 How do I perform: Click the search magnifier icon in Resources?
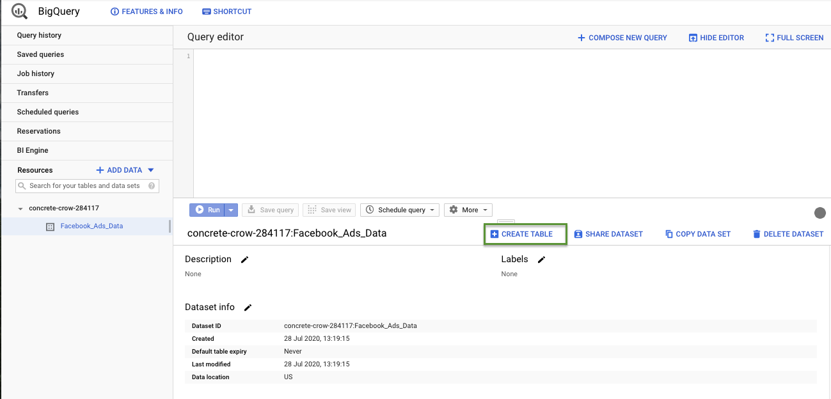click(22, 186)
